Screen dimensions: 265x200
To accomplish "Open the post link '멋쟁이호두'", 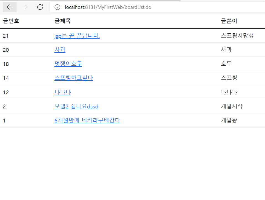I will (68, 64).
